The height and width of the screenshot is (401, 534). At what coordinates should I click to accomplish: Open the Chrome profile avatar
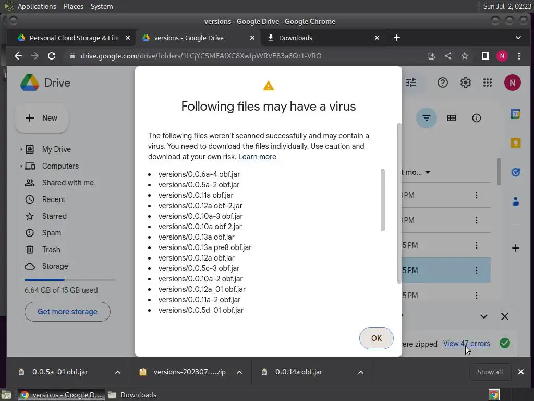[x=502, y=56]
